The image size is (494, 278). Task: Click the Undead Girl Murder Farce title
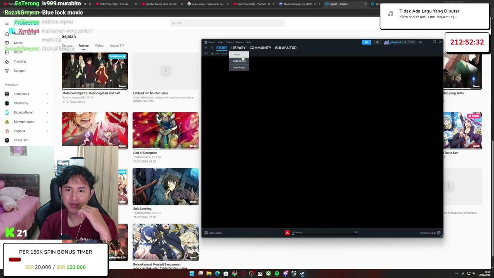(151, 93)
